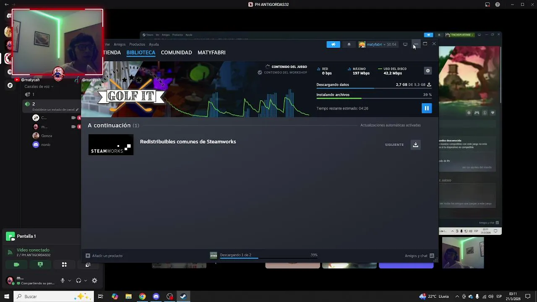
Task: Collapse Canales de voz category
Action: [39, 86]
